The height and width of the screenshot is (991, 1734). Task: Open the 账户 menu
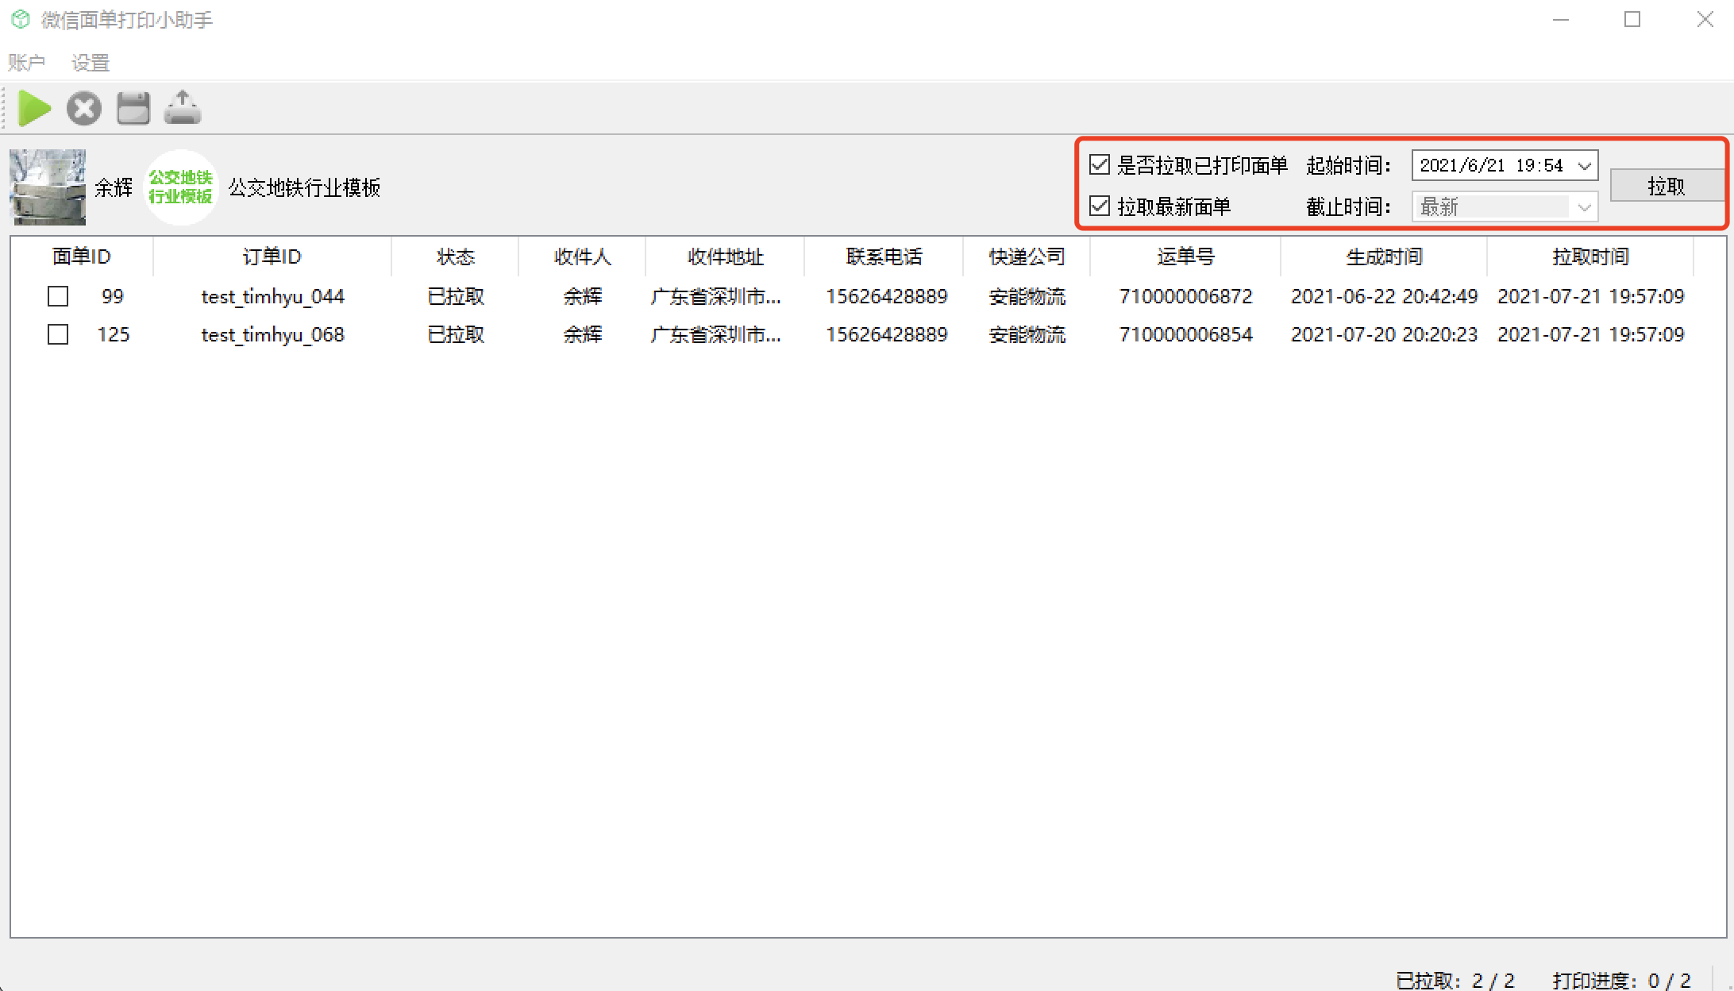coord(26,63)
